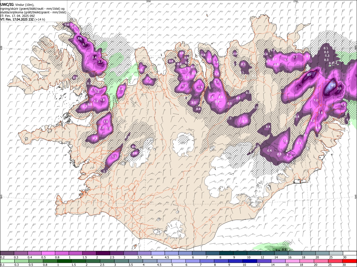Screen dimensions: 357x267
Task: Click the '20W' longitude label at the top edge
Action: click(x=148, y=1)
